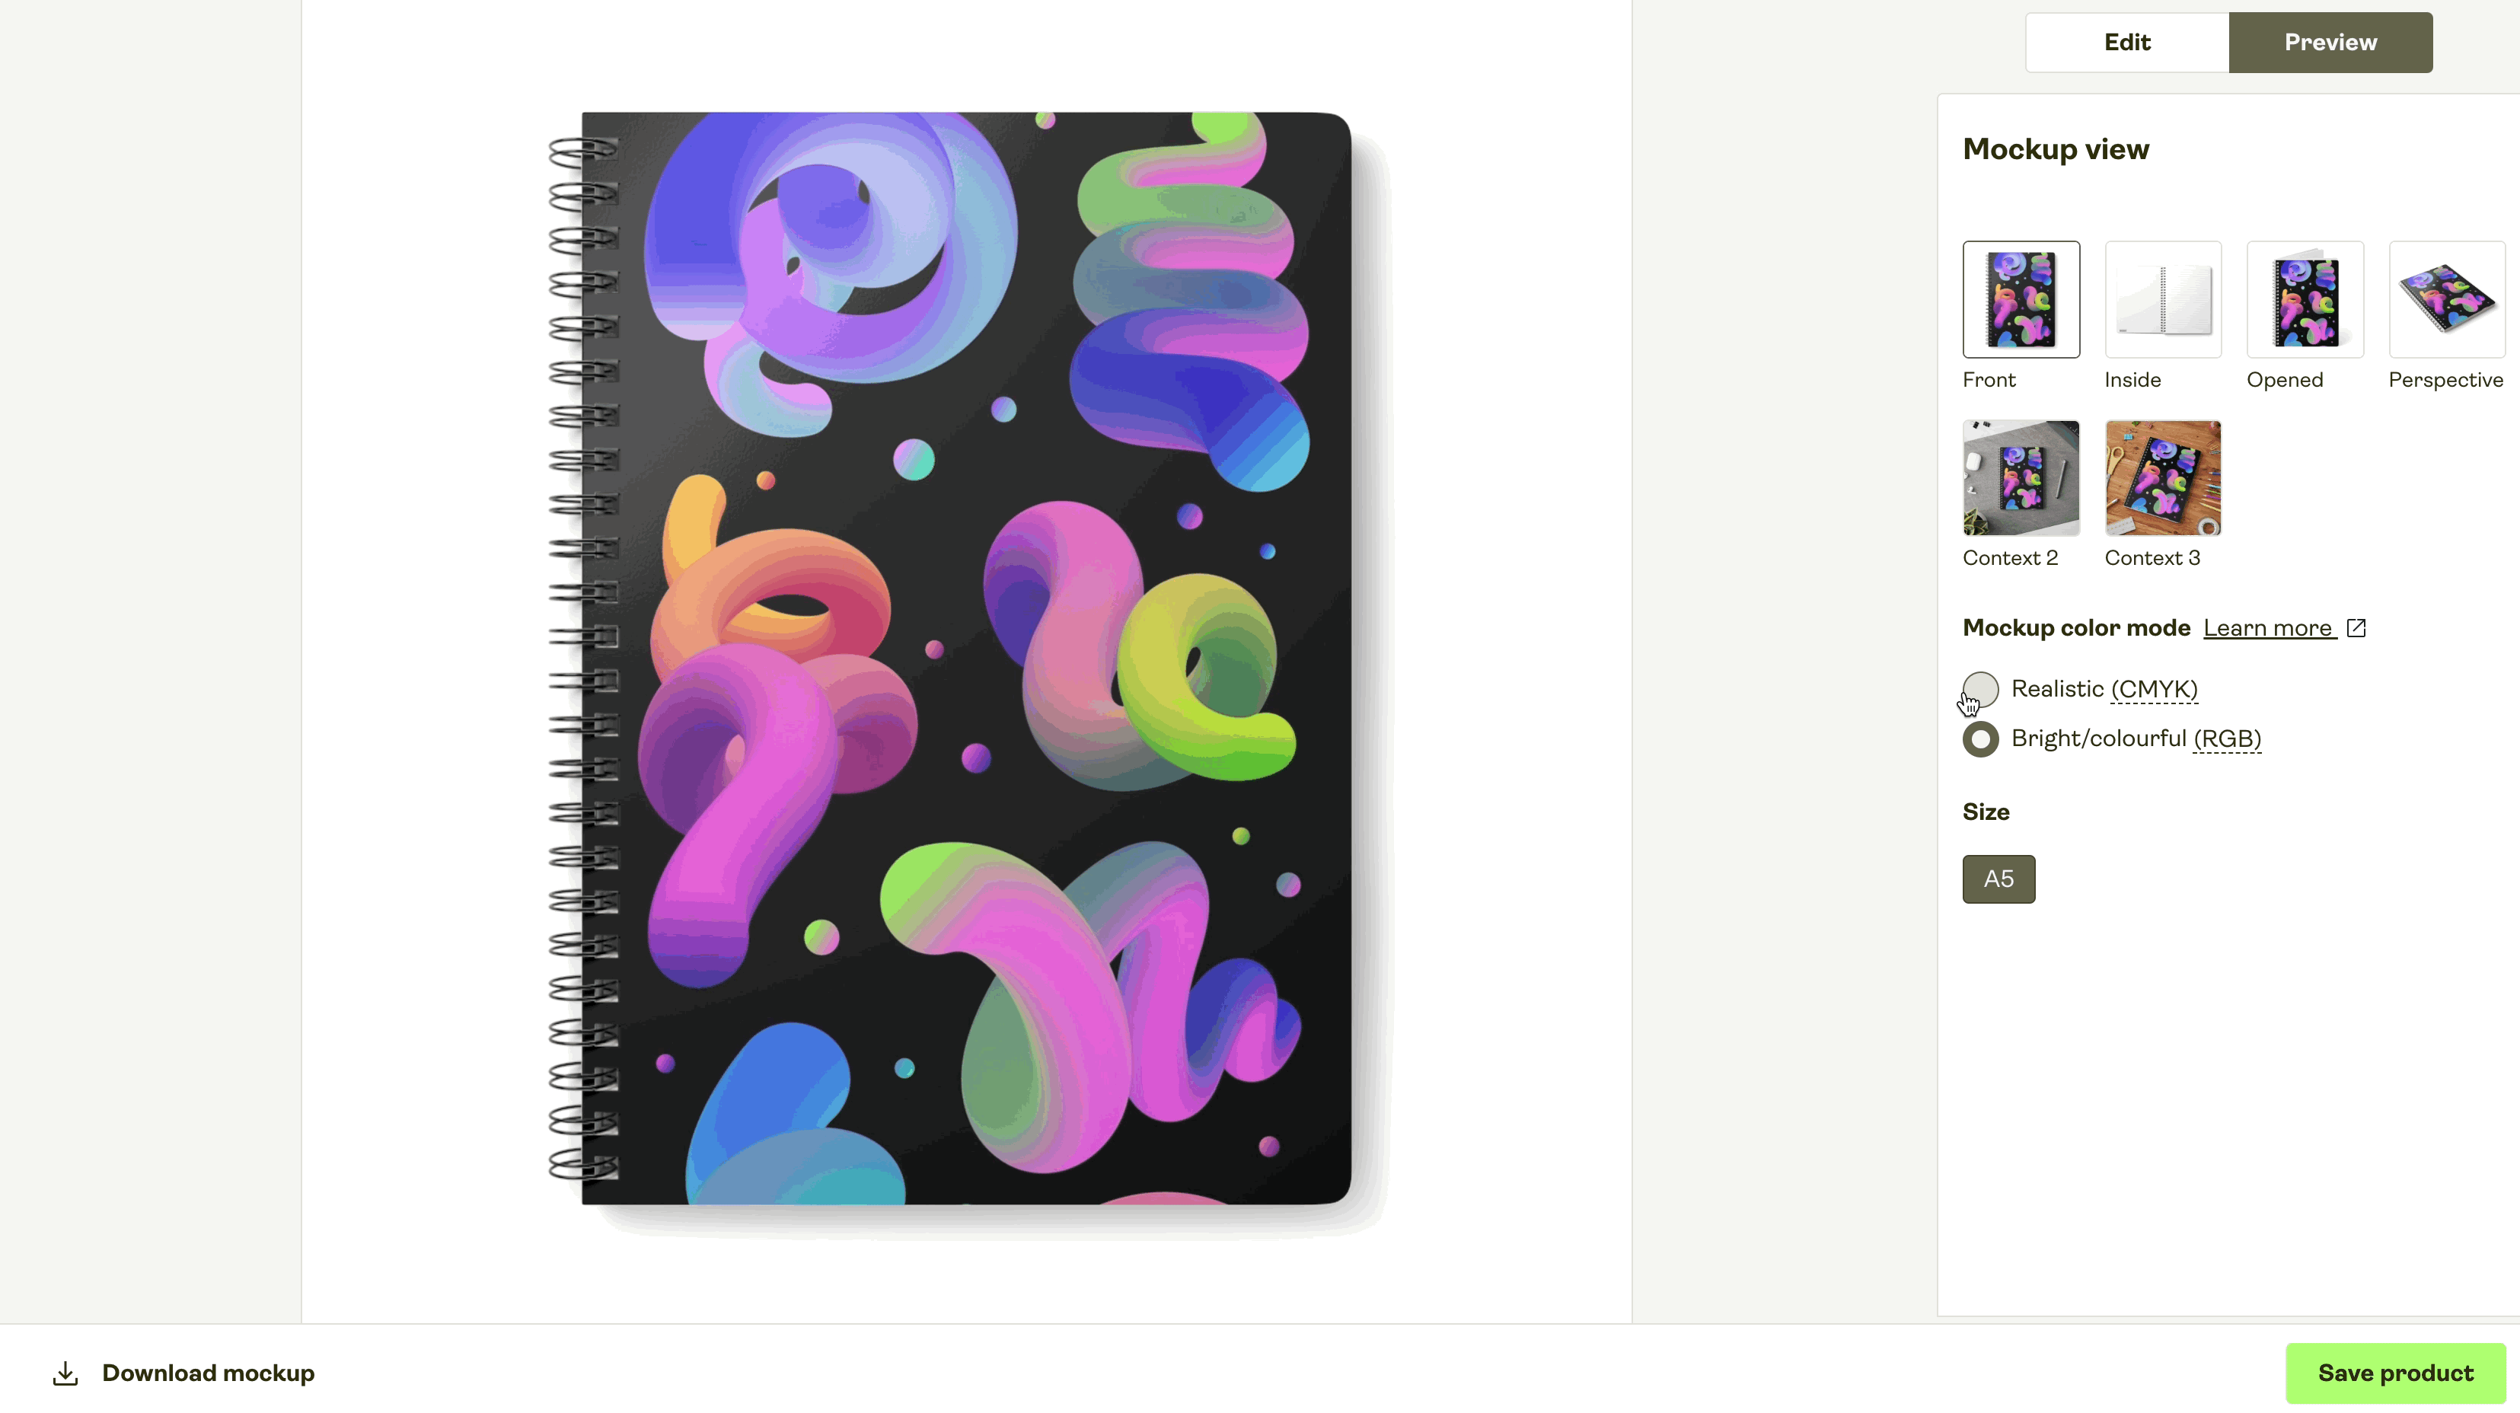Click the CMYK abbreviation text
2520x1413 pixels.
click(2154, 689)
